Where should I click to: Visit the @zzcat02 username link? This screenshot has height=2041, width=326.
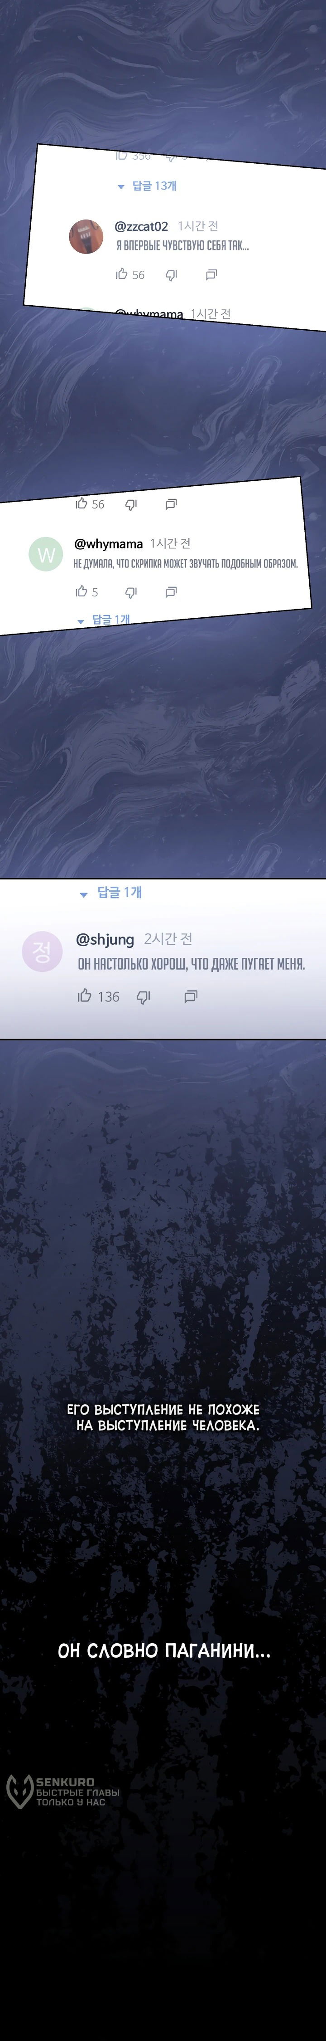(142, 227)
